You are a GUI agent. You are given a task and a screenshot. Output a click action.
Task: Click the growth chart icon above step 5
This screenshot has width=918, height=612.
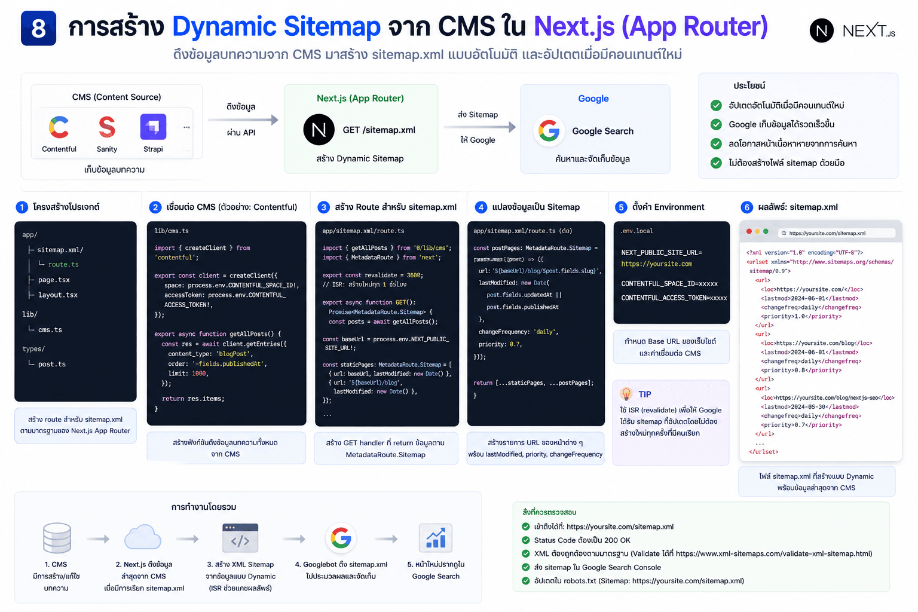[x=436, y=538]
